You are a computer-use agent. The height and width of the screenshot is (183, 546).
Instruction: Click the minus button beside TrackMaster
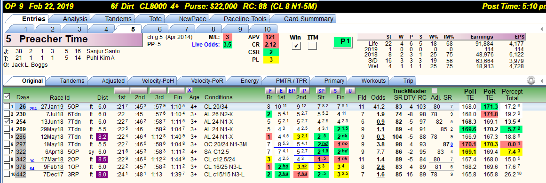tap(434, 90)
